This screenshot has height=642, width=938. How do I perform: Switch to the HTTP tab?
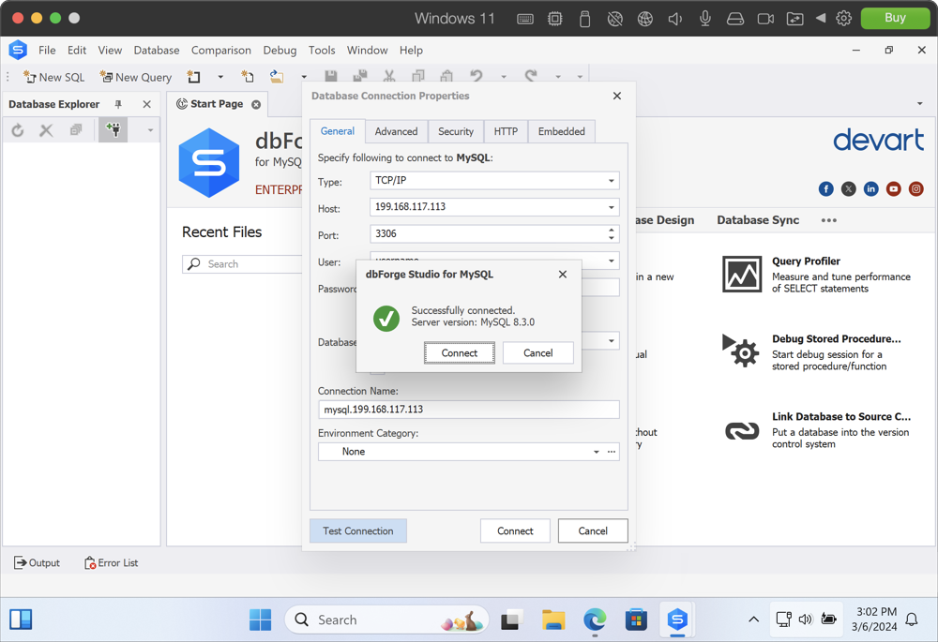coord(507,131)
